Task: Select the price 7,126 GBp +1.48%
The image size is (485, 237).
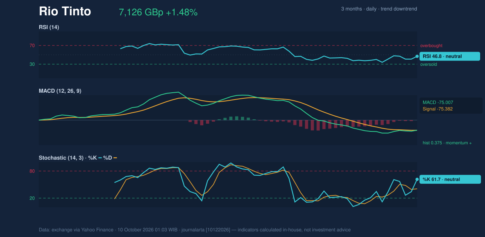Action: pos(158,12)
